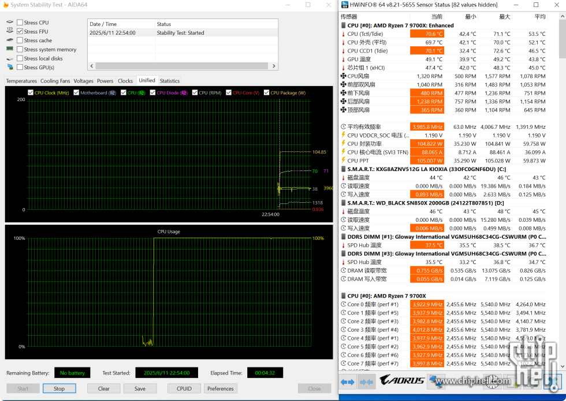Click the thermometer icon beside GPU 温度
The width and height of the screenshot is (566, 401).
coord(343,60)
